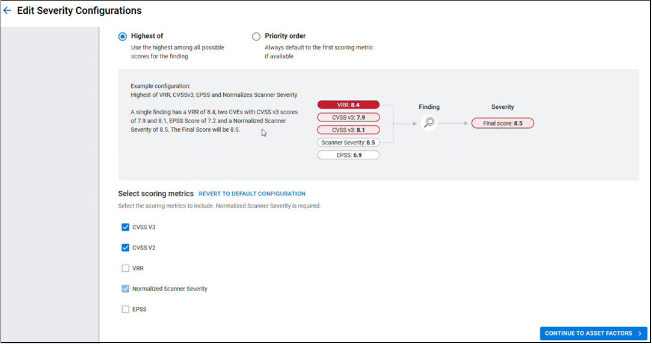Click the Scanner Severity: 8.5 pill
Image resolution: width=652 pixels, height=344 pixels.
click(x=348, y=143)
